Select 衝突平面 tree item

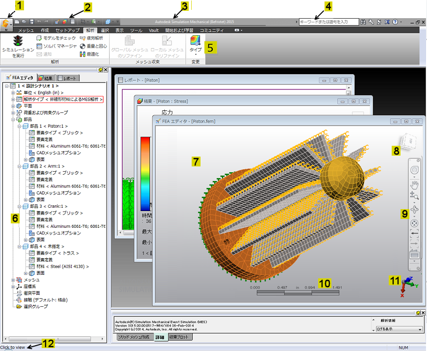tap(31, 293)
